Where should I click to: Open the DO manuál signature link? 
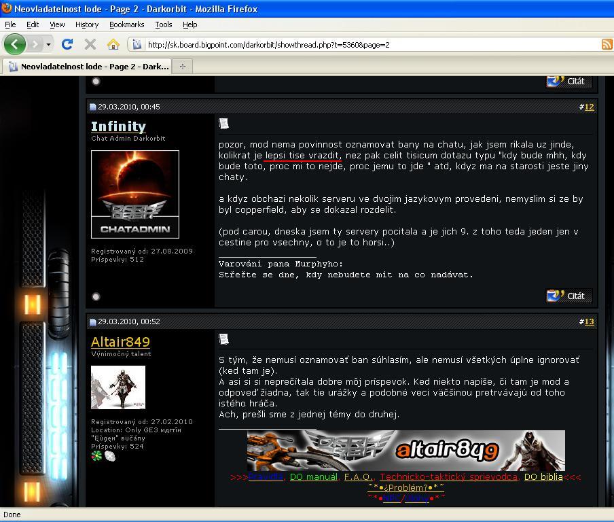coord(313,477)
